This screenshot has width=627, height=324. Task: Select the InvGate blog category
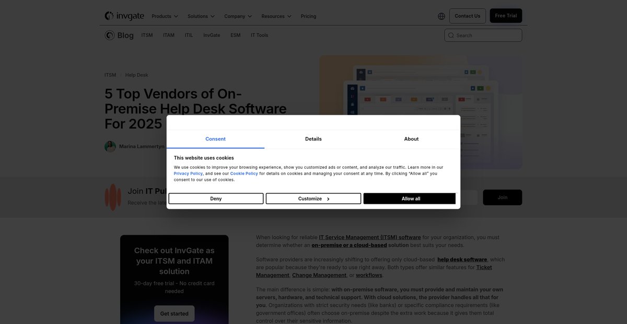coord(212,35)
